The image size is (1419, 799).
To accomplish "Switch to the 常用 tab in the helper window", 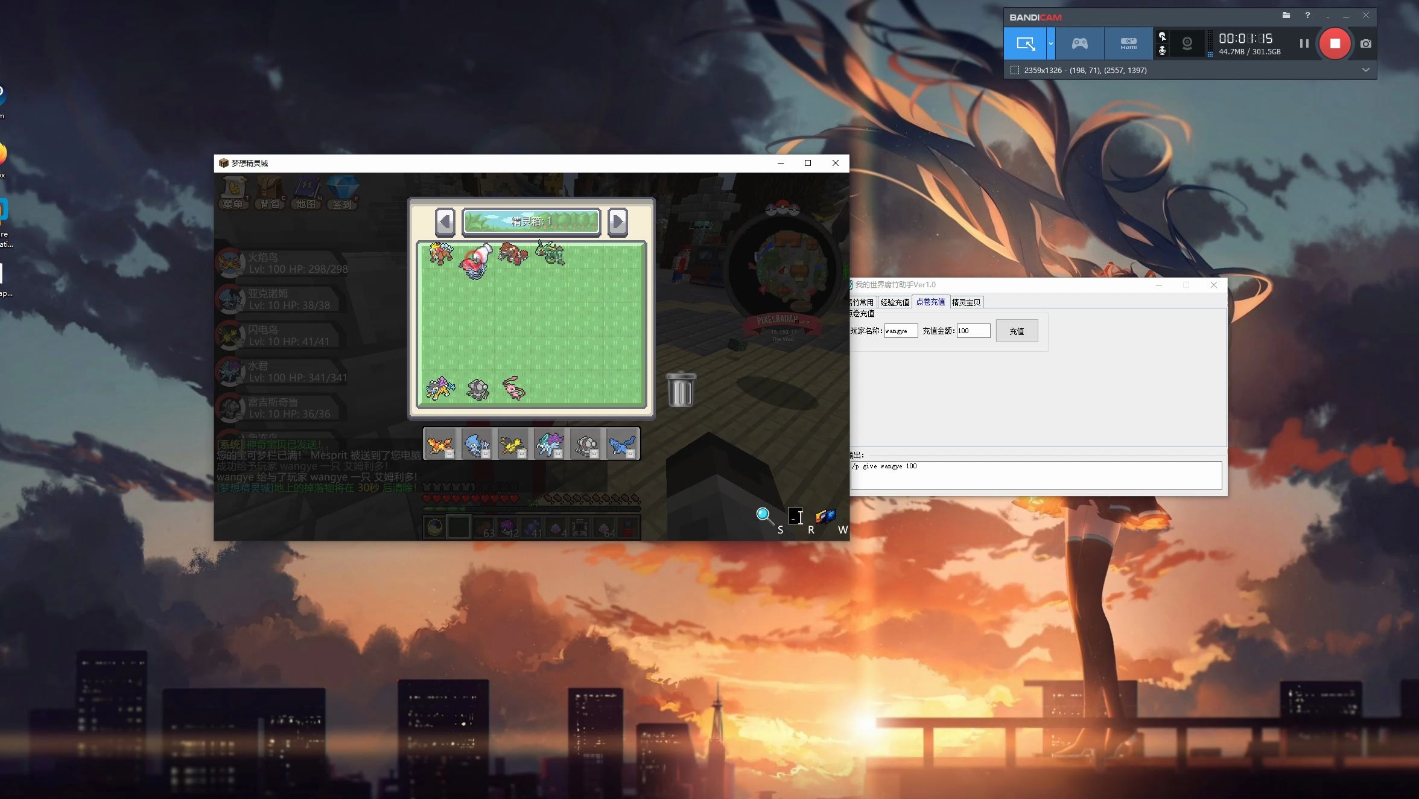I will pyautogui.click(x=862, y=302).
